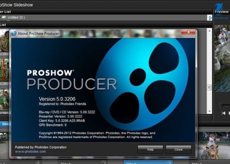Click 'Blu-ray / DVD / CD Version: 5.00.3222' text
Image resolution: width=230 pixels, height=164 pixels.
(67, 112)
